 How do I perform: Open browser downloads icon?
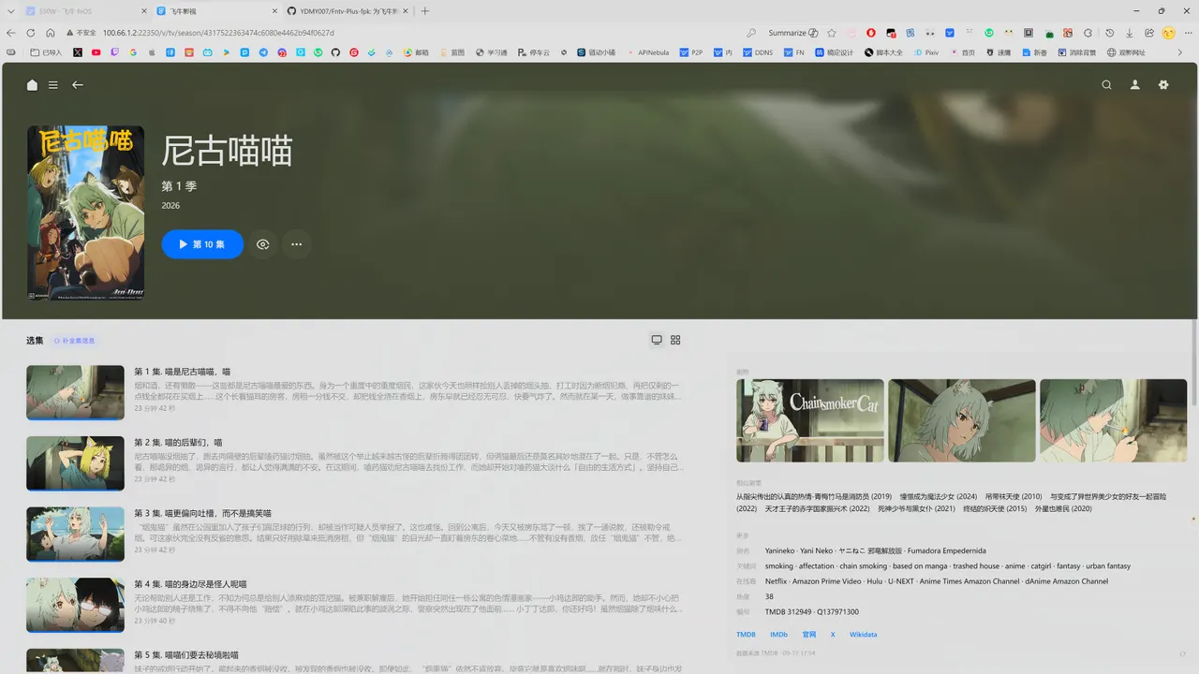tap(1130, 33)
